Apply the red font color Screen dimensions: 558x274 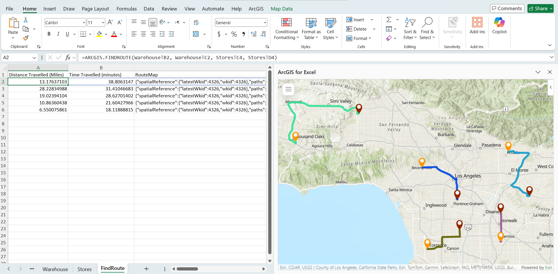114,34
